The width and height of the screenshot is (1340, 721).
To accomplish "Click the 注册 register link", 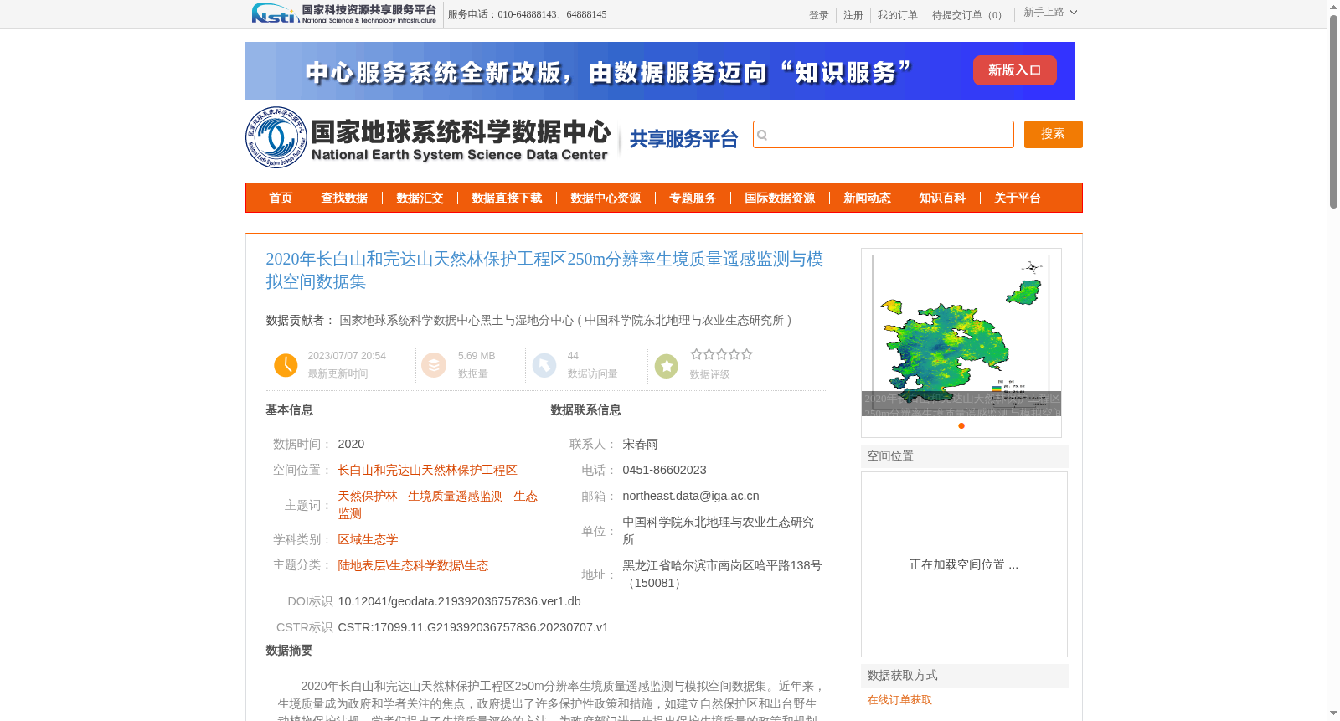I will tap(853, 15).
